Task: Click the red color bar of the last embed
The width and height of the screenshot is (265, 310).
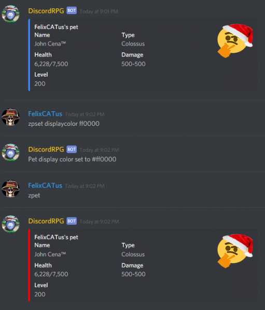Action: [x=29, y=265]
